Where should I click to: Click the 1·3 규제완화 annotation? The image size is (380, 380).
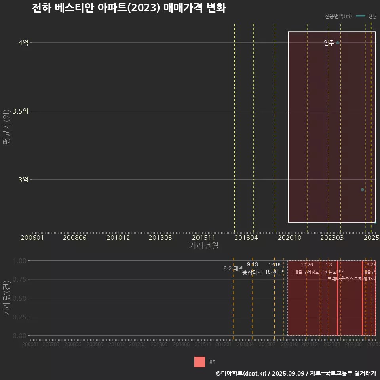329,268
